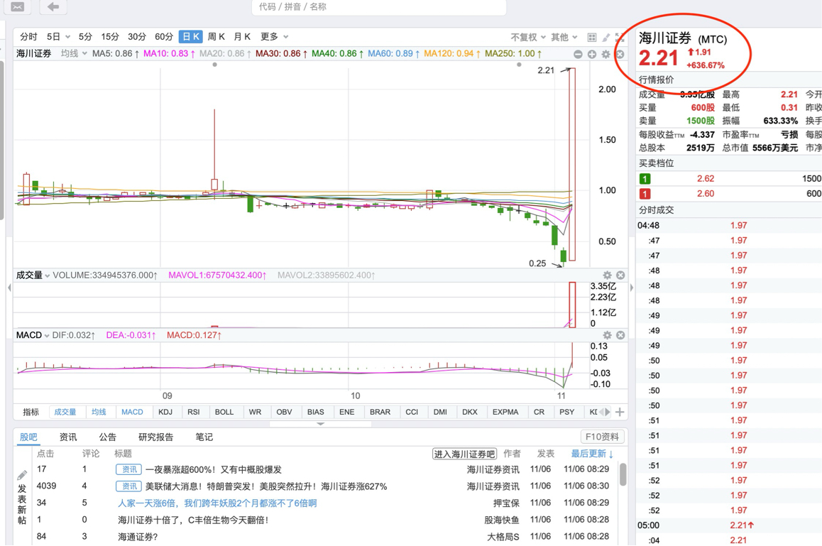Zoom out the K-line chart with minus icon
This screenshot has width=822, height=546.
[x=578, y=54]
